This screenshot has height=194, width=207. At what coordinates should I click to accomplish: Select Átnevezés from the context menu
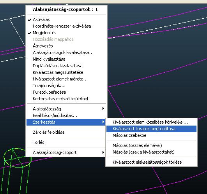tap(66, 46)
